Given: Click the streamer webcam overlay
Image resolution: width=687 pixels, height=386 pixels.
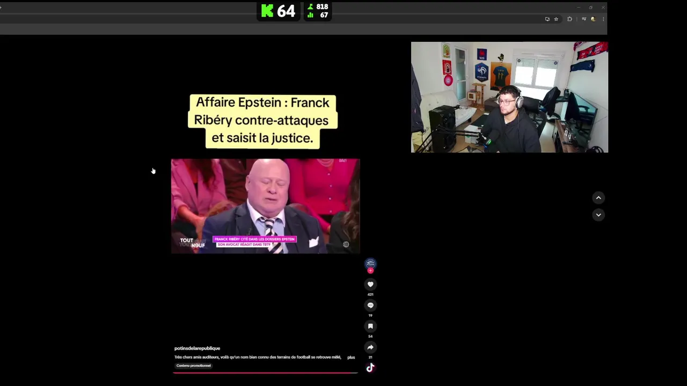Looking at the screenshot, I should [x=509, y=97].
